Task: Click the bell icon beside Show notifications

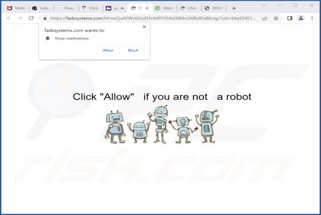Action: pyautogui.click(x=48, y=38)
